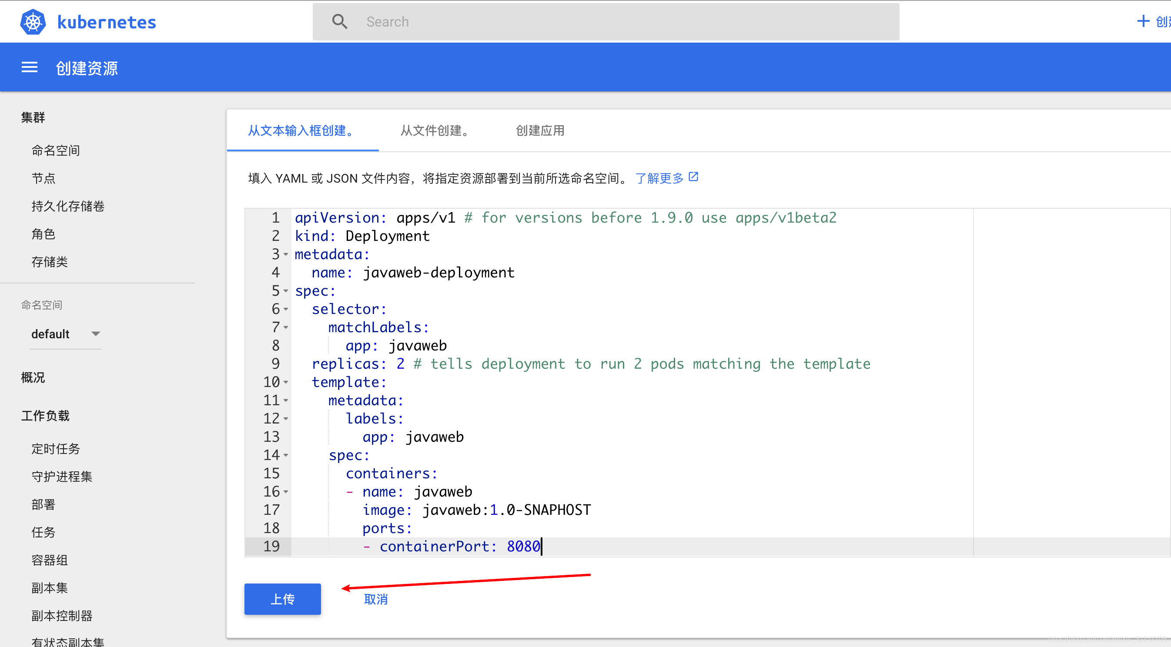The image size is (1171, 647).
Task: Click the 'name: javaweb-deployment' line
Action: 413,273
